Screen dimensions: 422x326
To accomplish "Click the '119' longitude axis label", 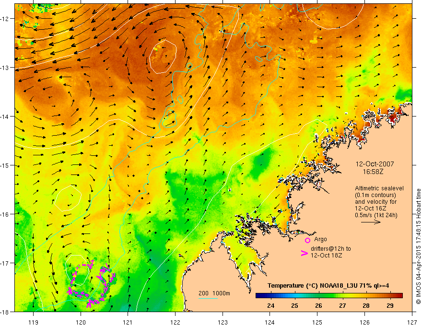I will [34, 322].
